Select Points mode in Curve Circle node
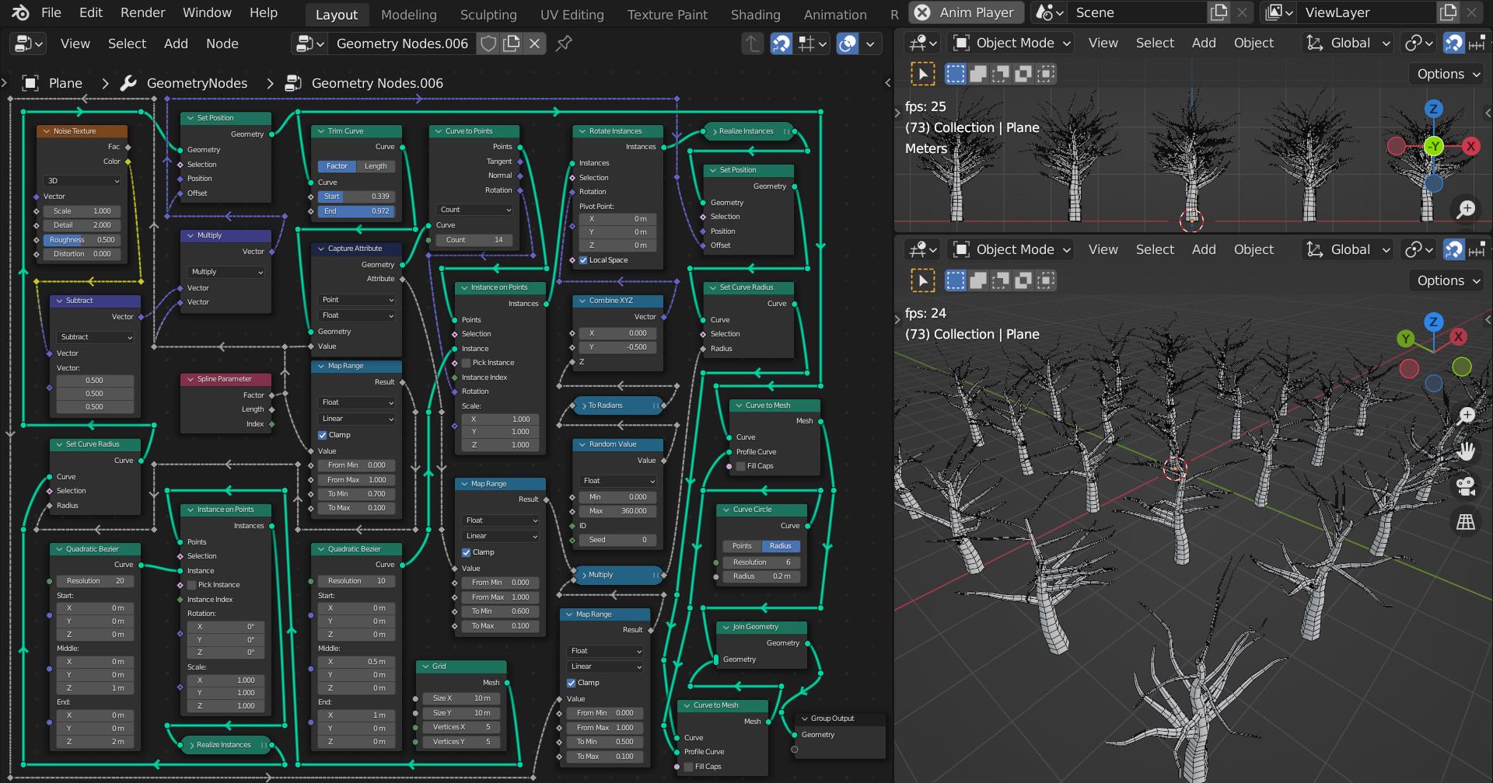 (x=742, y=546)
